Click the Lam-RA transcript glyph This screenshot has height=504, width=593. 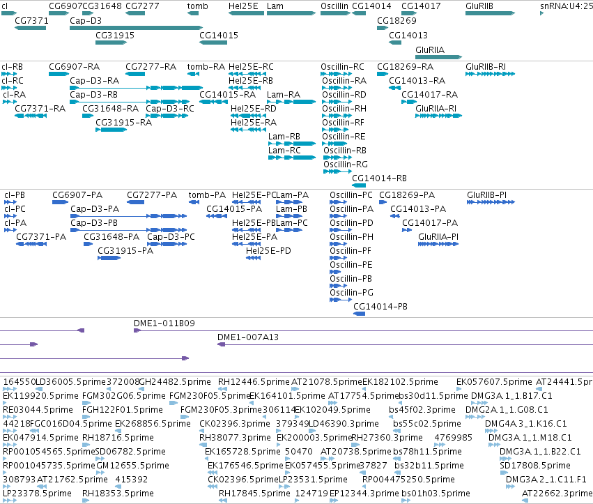point(291,102)
